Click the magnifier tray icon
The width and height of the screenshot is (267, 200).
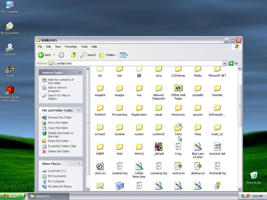click(x=248, y=196)
